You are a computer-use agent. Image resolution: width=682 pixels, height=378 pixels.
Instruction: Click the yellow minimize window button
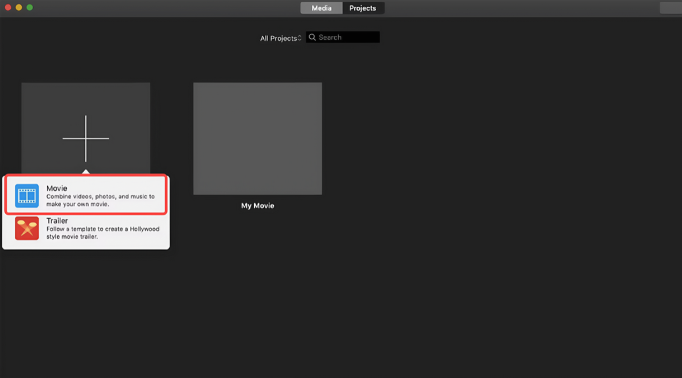click(18, 7)
